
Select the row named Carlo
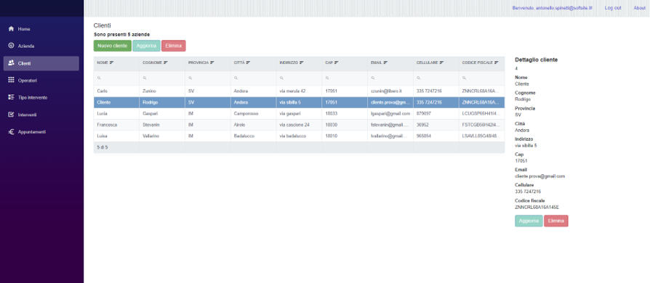pos(299,91)
